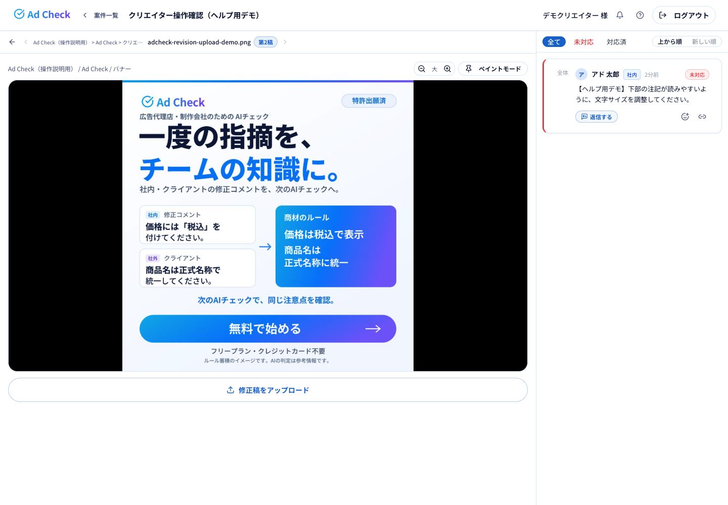Click アド 太郎 avatar icon

(581, 74)
